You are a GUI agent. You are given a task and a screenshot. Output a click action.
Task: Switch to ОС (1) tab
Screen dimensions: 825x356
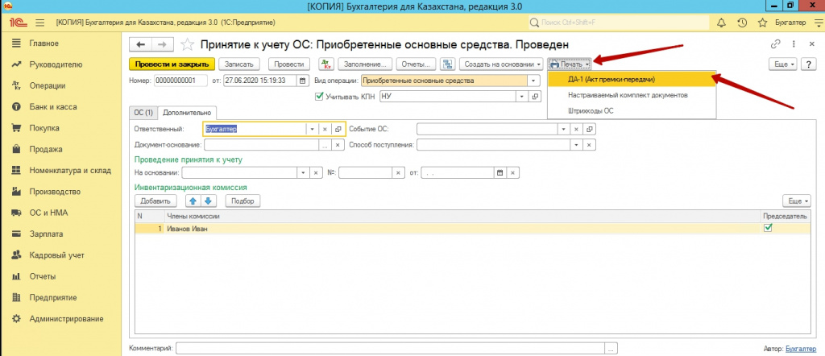[x=143, y=112]
